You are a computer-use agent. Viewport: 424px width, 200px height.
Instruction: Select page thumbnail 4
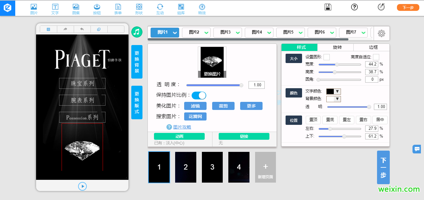point(239,167)
